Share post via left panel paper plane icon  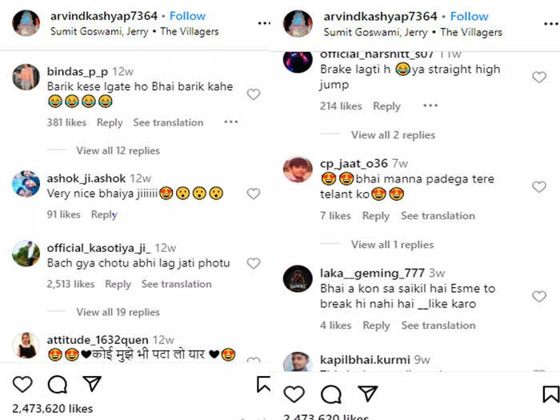[92, 383]
